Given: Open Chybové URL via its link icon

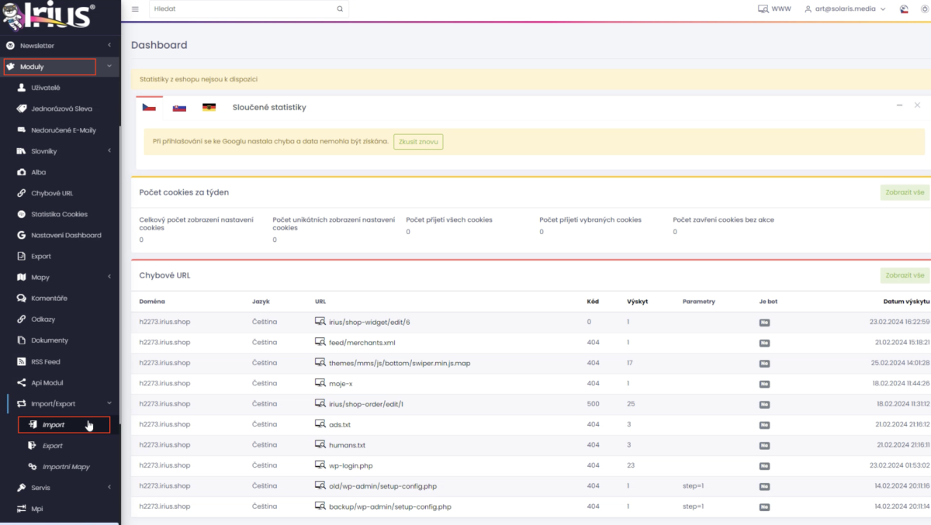Looking at the screenshot, I should 22,193.
